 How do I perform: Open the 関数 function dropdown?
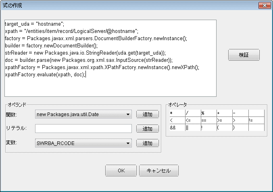click(x=83, y=114)
